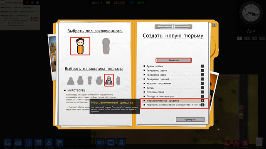The width and height of the screenshot is (266, 149).
Task: Uncheck the tools and cheats checkbox
Action: click(x=202, y=105)
